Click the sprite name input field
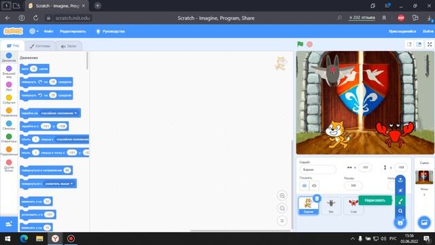435x245 pixels. tap(317, 169)
